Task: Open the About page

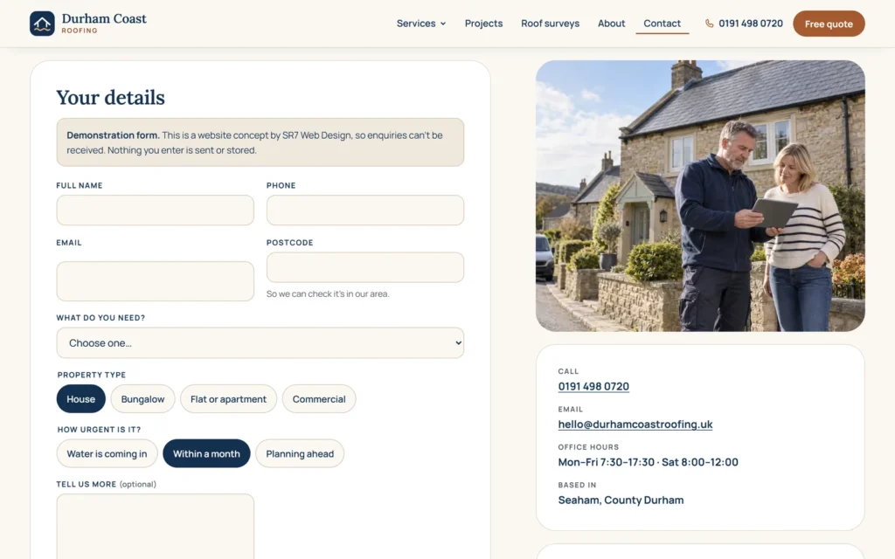Action: coord(611,24)
